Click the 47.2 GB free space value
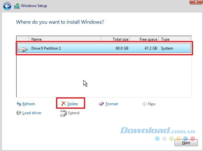The height and width of the screenshot is (151, 203). point(151,48)
